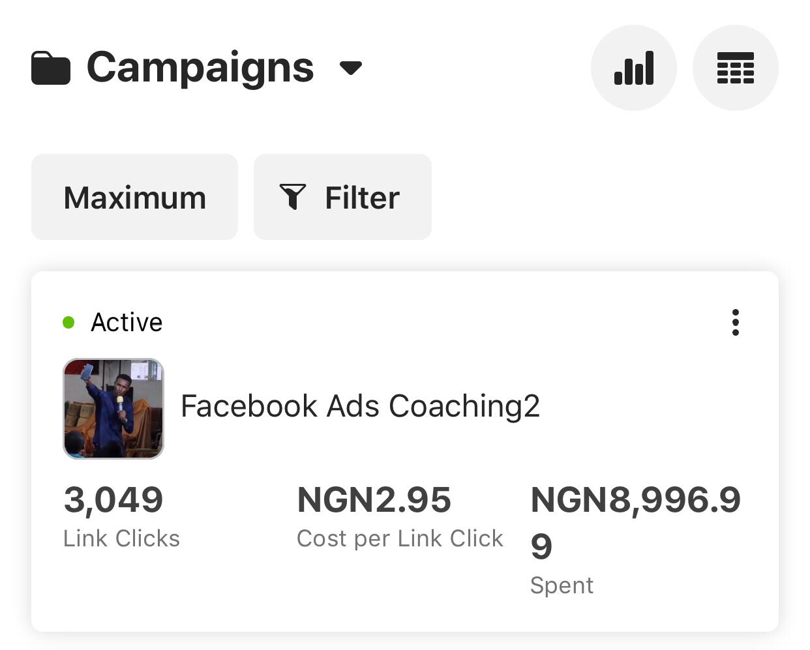Select the Facebook Ads Coaching2 thumbnail image
This screenshot has height=650, width=810.
(113, 408)
